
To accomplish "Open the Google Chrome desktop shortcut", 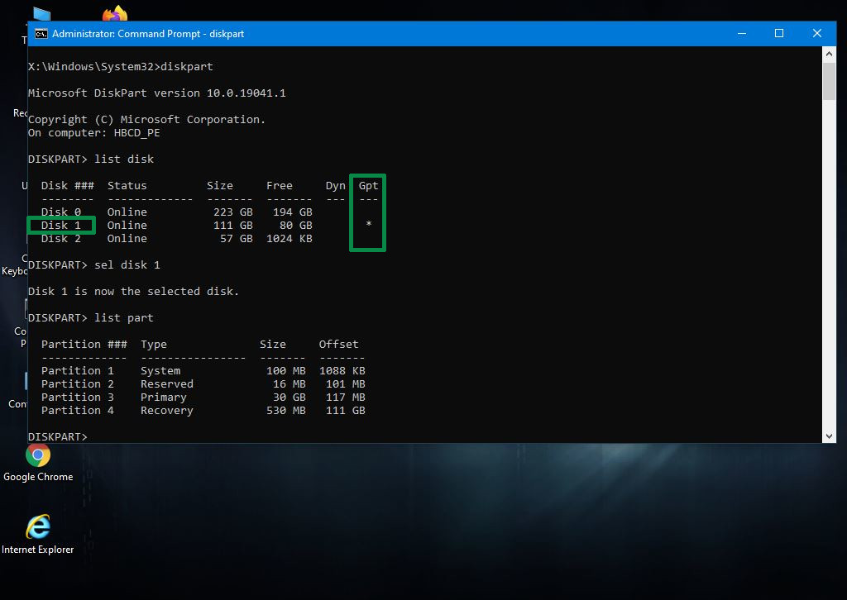I will click(x=37, y=455).
